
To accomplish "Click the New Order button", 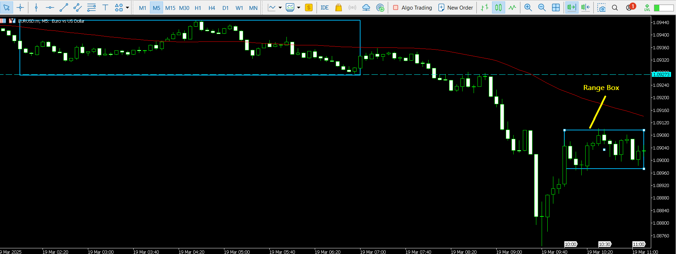I will click(456, 7).
